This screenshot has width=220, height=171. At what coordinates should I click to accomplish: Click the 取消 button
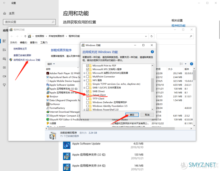(x=147, y=115)
